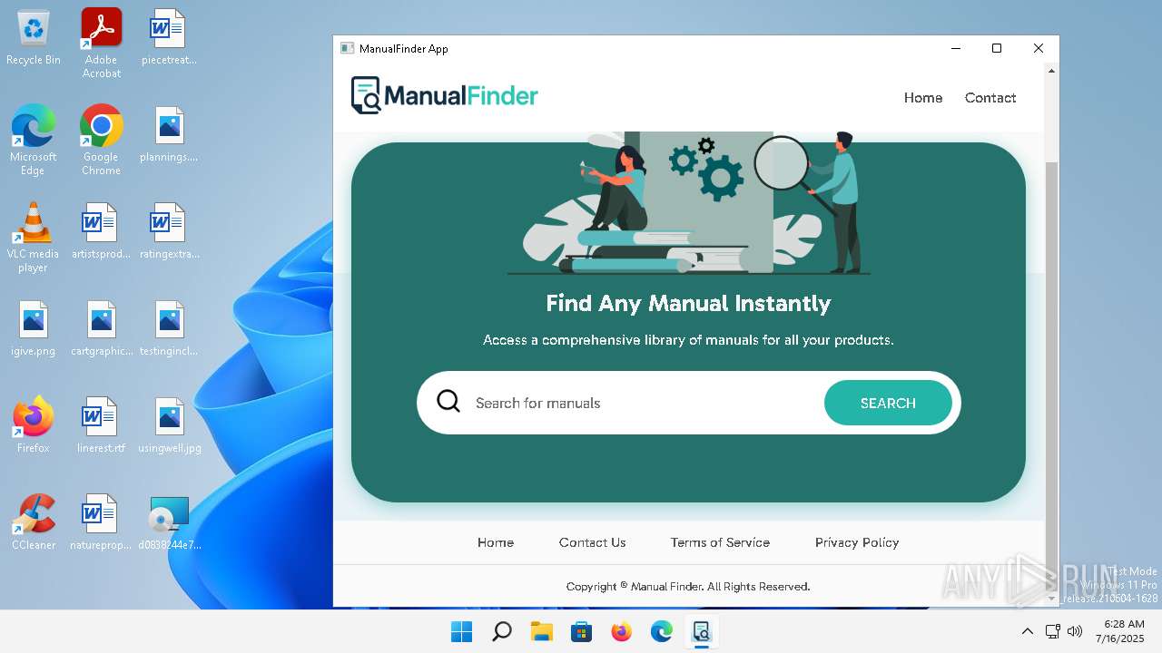Open File Explorer from taskbar
Image resolution: width=1162 pixels, height=653 pixels.
click(541, 631)
